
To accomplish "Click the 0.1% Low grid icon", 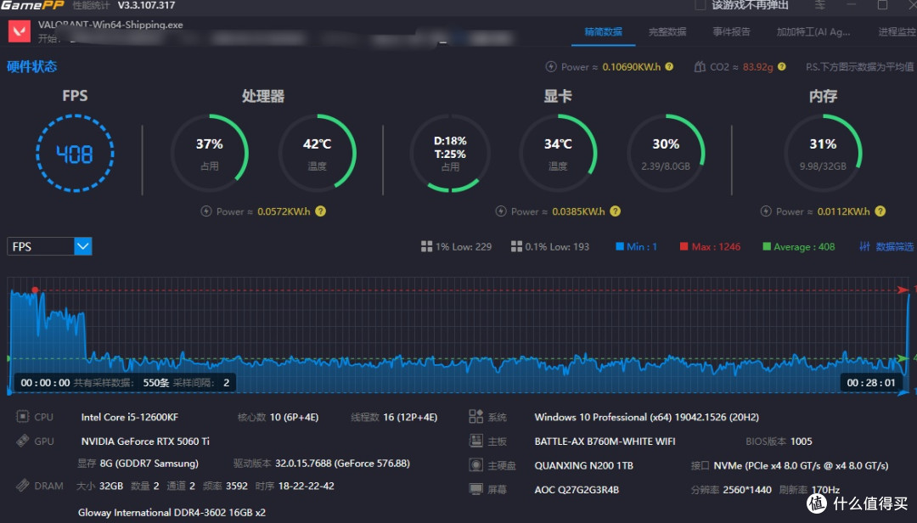I will pyautogui.click(x=516, y=247).
